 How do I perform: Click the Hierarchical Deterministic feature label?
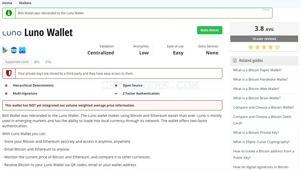pyautogui.click(x=33, y=86)
